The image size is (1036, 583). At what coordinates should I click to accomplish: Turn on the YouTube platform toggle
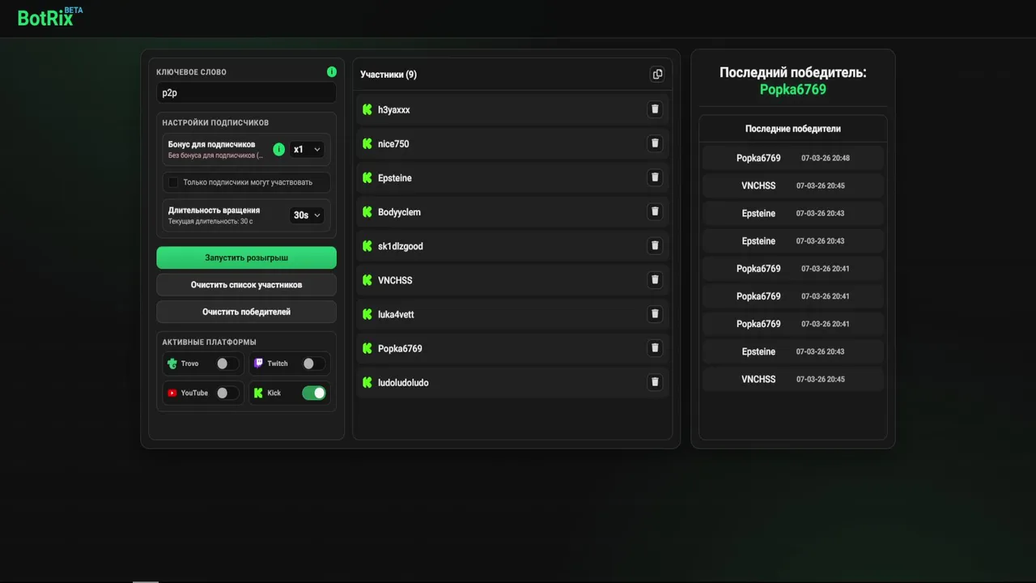227,393
